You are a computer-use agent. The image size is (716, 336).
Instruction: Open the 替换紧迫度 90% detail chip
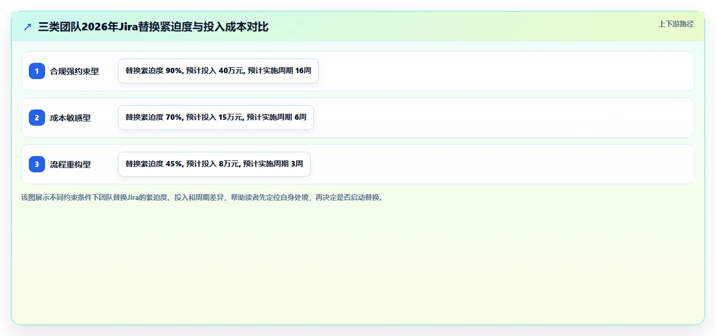[x=218, y=71]
